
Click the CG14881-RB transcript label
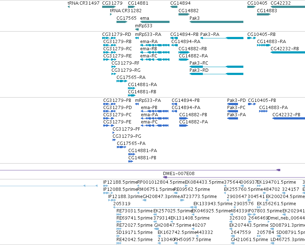[x=142, y=92]
